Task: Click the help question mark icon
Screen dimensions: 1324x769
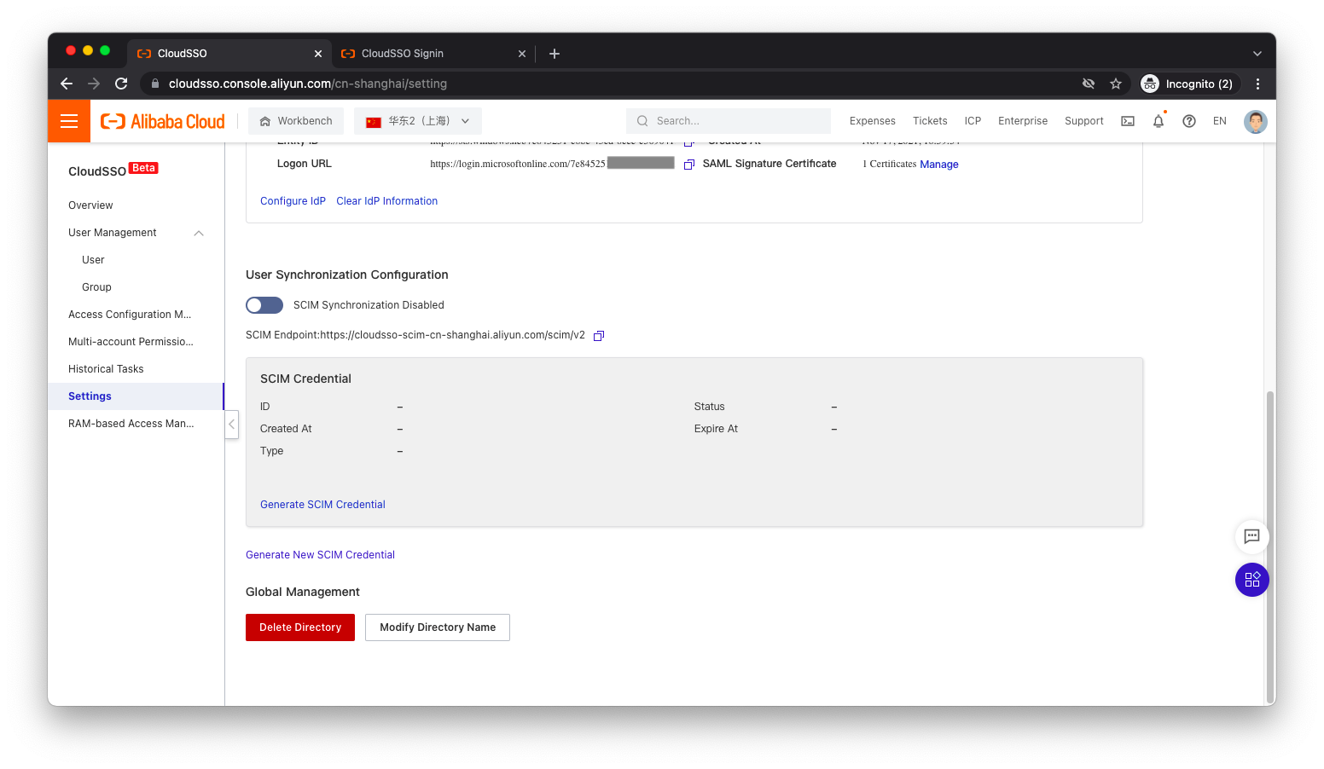Action: pos(1189,121)
